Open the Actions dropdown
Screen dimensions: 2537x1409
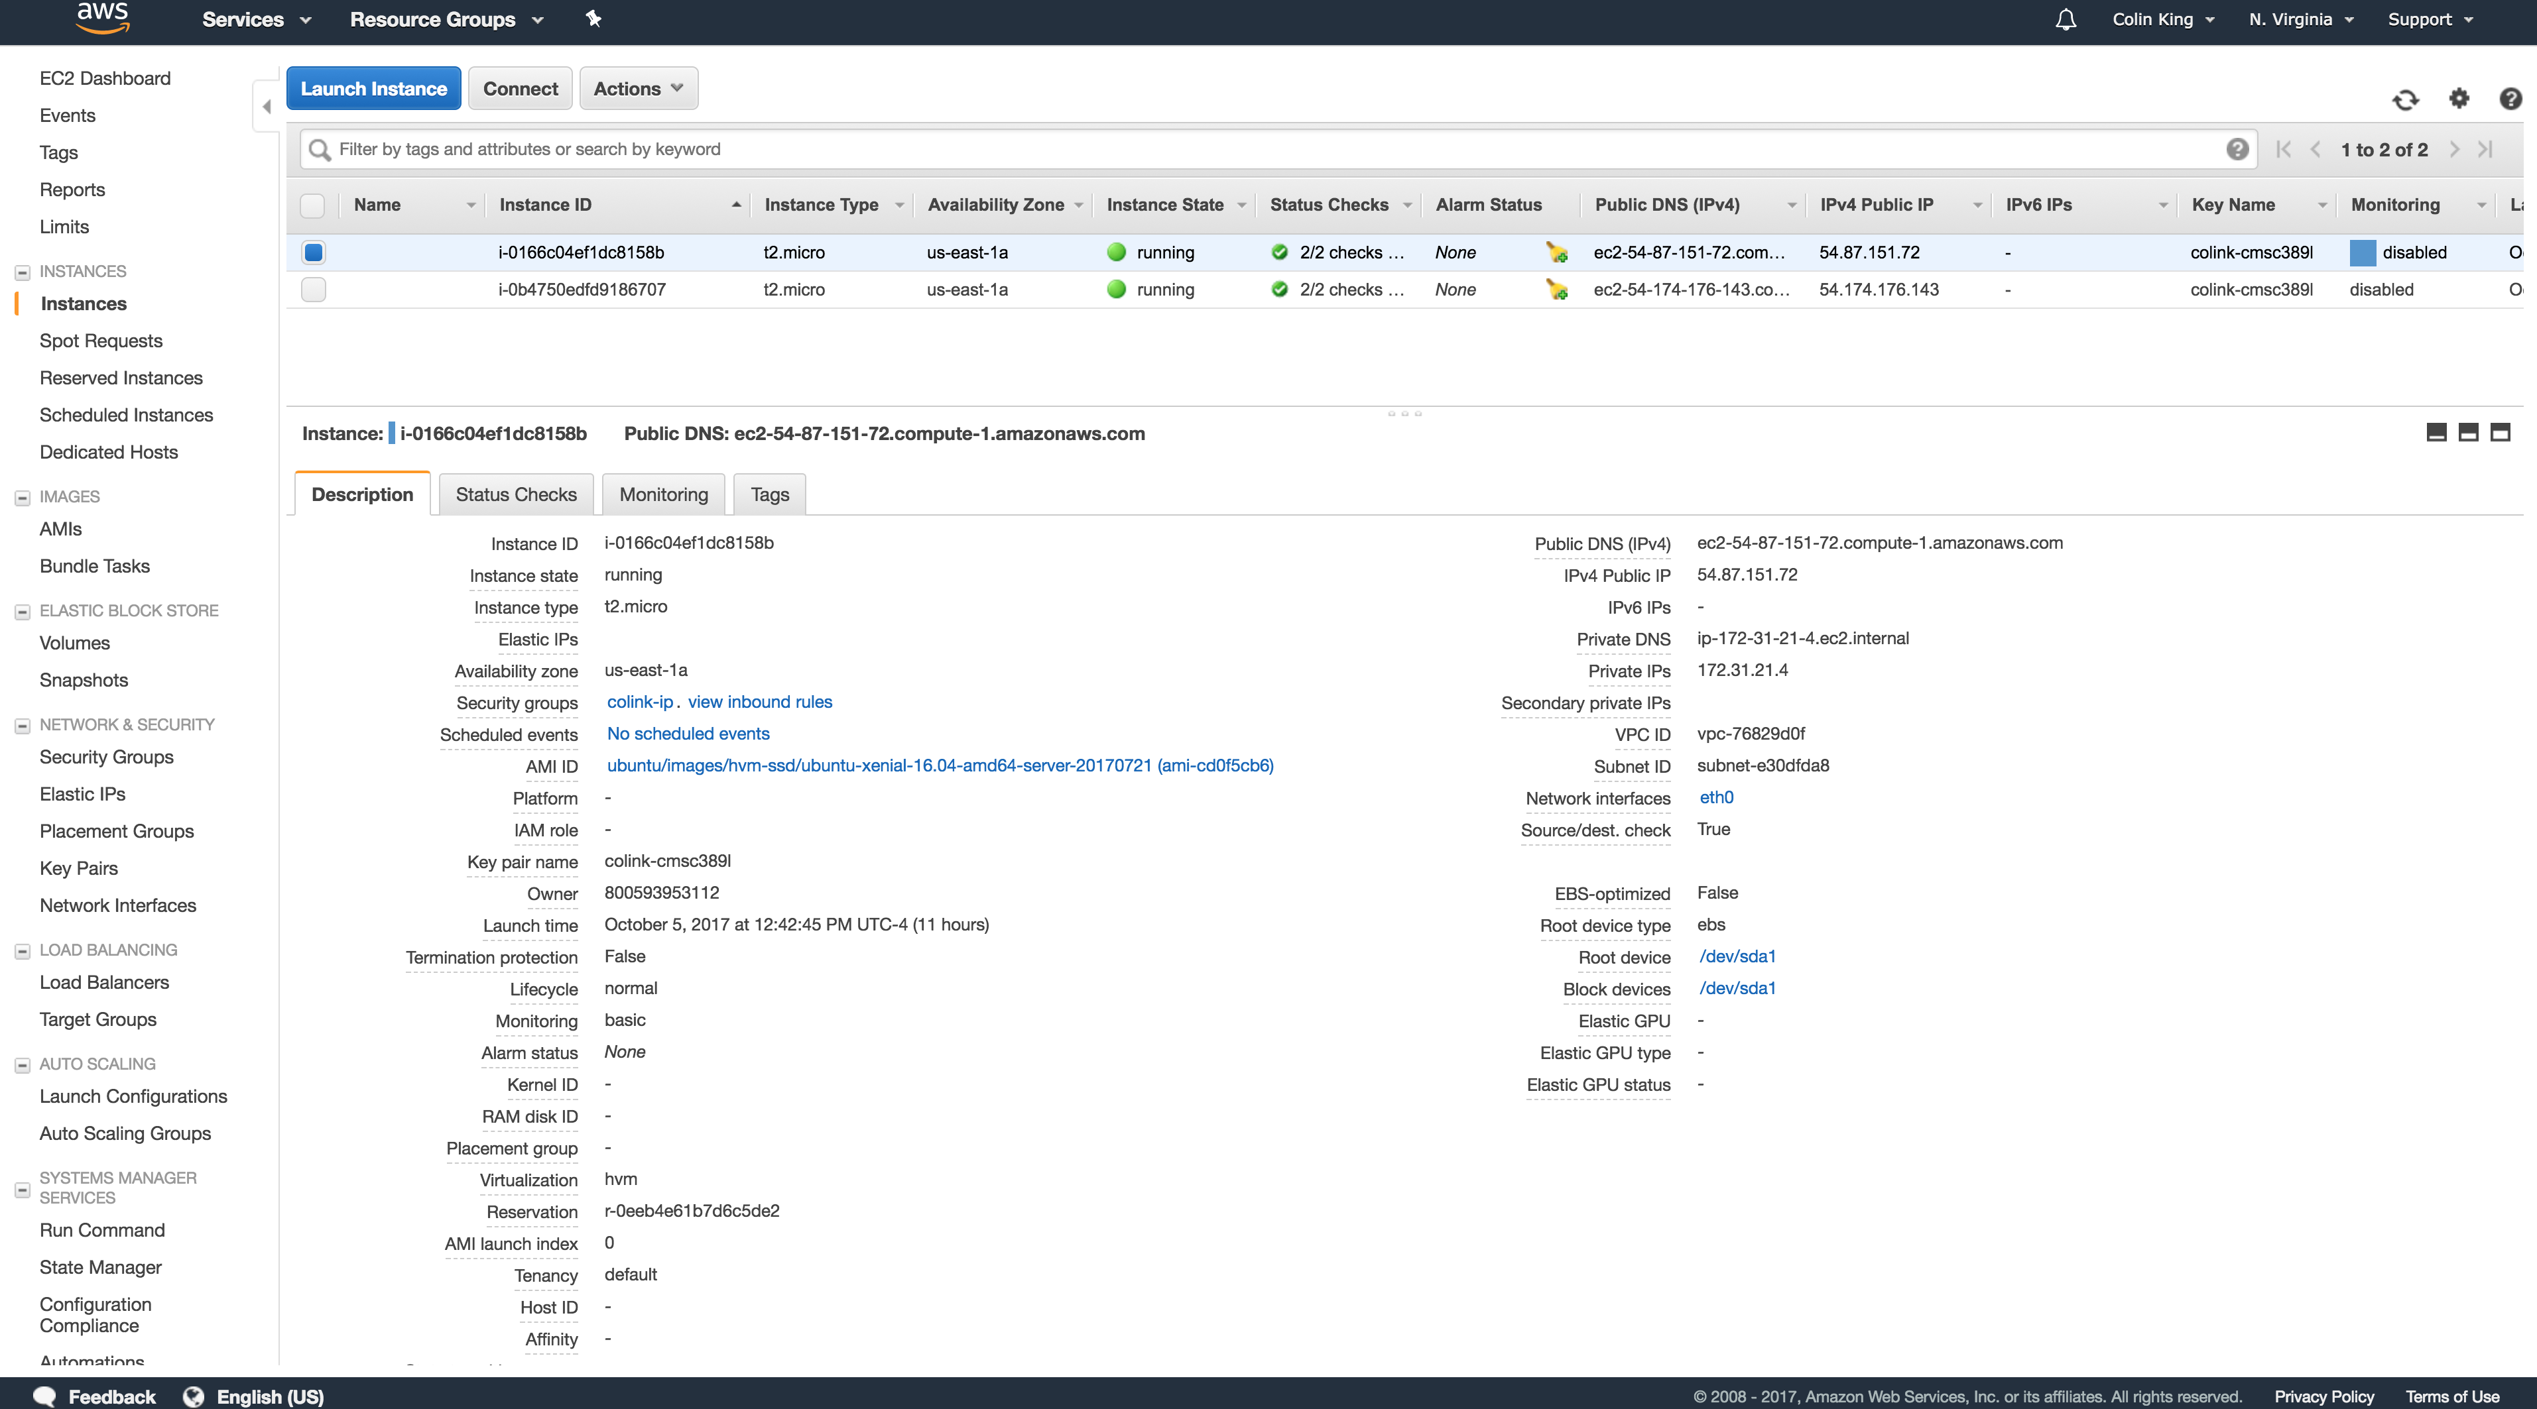click(x=638, y=89)
